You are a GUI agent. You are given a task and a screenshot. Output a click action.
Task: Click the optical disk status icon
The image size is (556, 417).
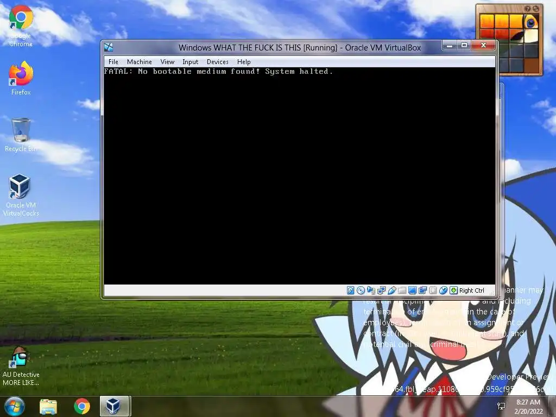click(361, 290)
